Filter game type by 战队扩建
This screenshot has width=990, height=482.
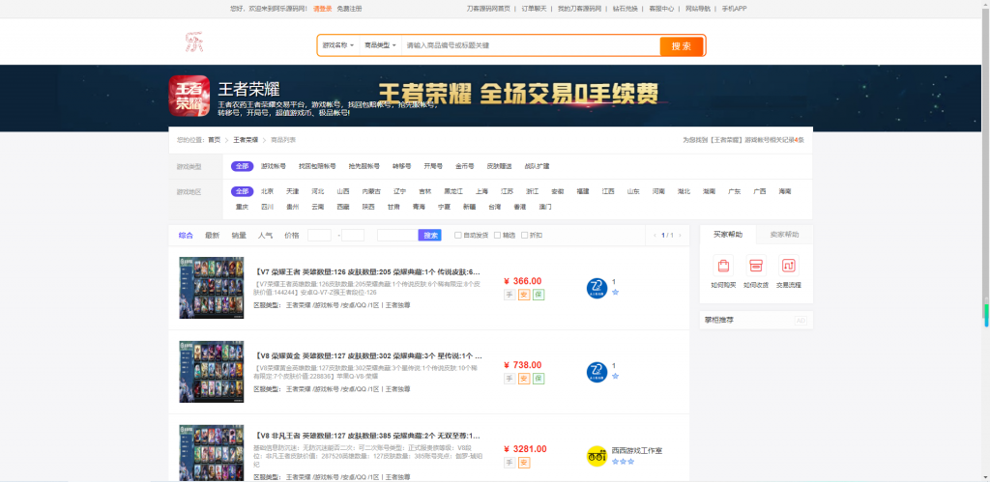537,166
